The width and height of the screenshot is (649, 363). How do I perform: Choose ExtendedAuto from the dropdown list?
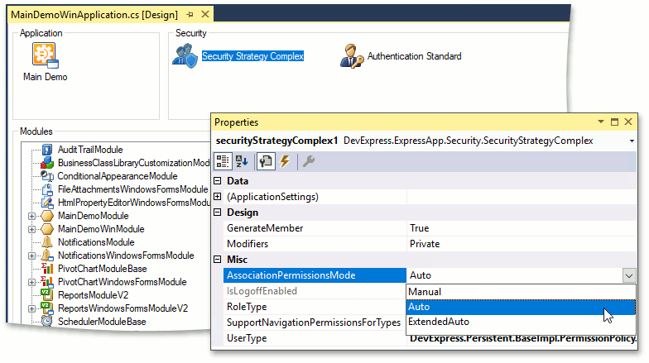coord(522,322)
